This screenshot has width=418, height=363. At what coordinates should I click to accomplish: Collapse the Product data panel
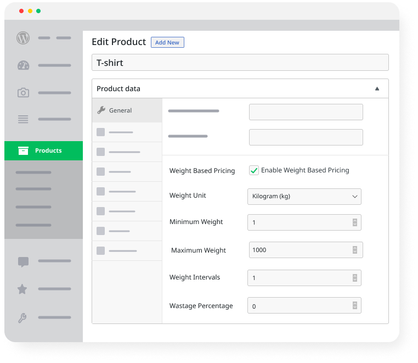[x=377, y=88]
